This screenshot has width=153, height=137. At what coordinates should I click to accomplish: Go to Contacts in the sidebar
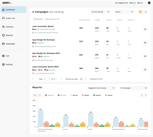pos(8,27)
